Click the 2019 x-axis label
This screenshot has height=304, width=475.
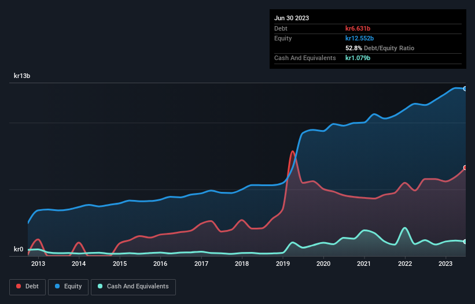tap(283, 264)
